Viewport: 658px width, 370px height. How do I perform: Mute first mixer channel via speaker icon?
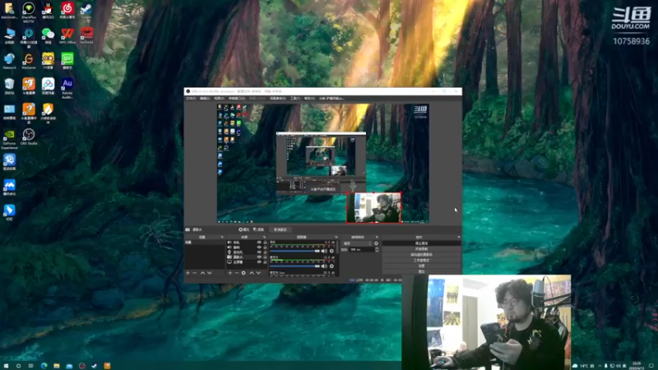coord(324,251)
